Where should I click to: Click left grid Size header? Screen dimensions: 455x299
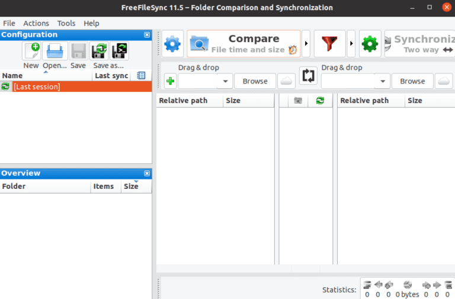click(x=249, y=101)
